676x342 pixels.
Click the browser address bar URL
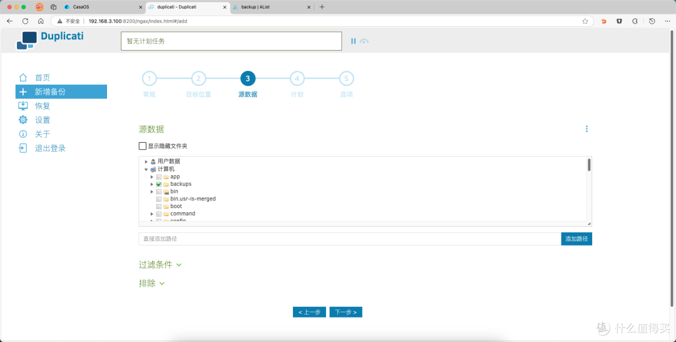pos(138,21)
